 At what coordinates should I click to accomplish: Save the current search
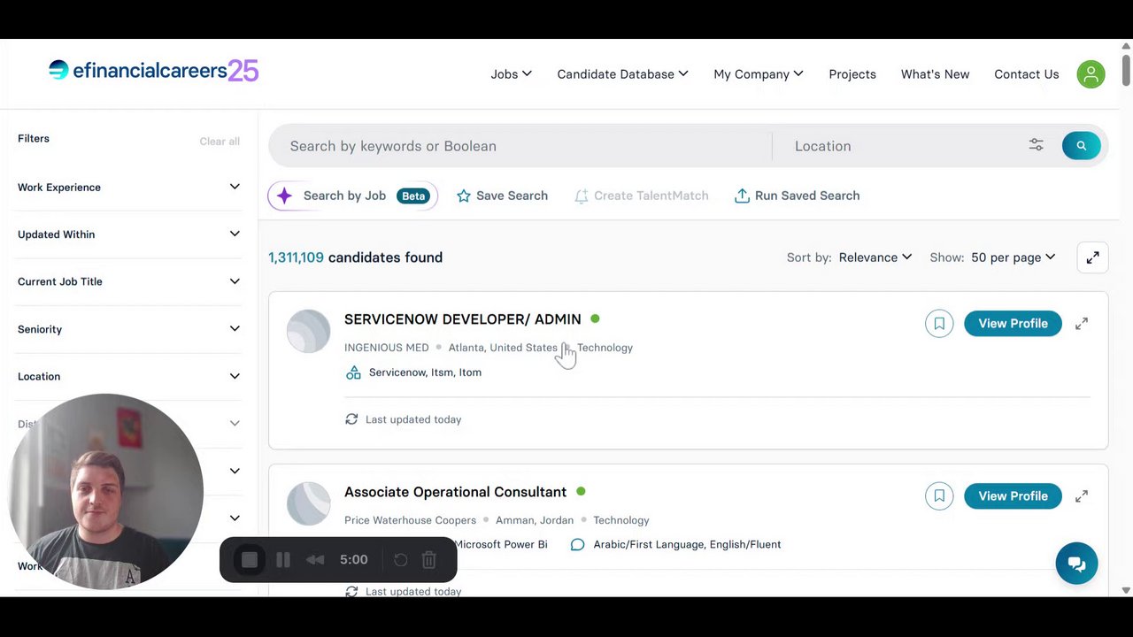coord(502,196)
